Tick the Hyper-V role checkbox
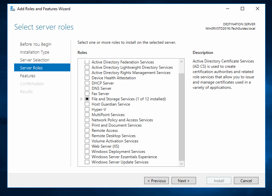This screenshot has height=196, width=272. point(87,110)
